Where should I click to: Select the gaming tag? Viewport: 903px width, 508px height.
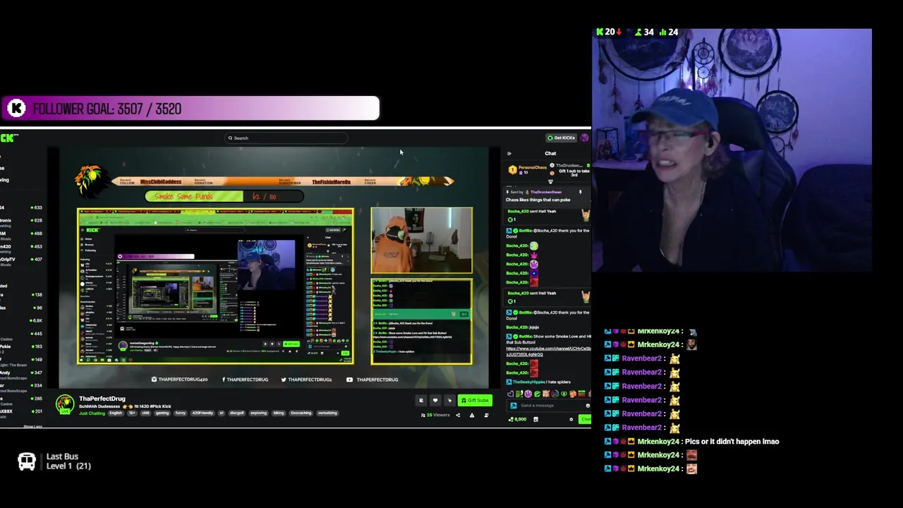point(162,413)
